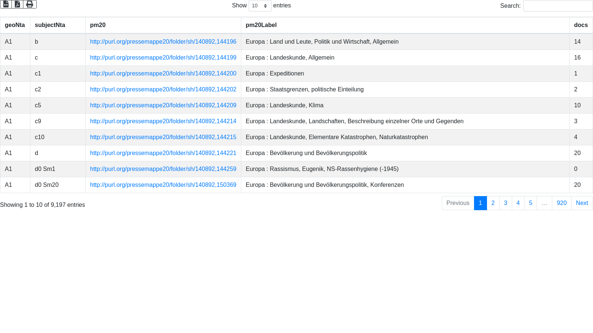Jump to last page 920
The image size is (593, 333).
coord(561,203)
